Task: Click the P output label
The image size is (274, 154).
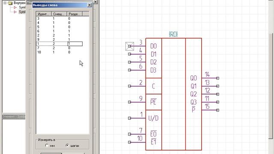Action: pos(194,110)
